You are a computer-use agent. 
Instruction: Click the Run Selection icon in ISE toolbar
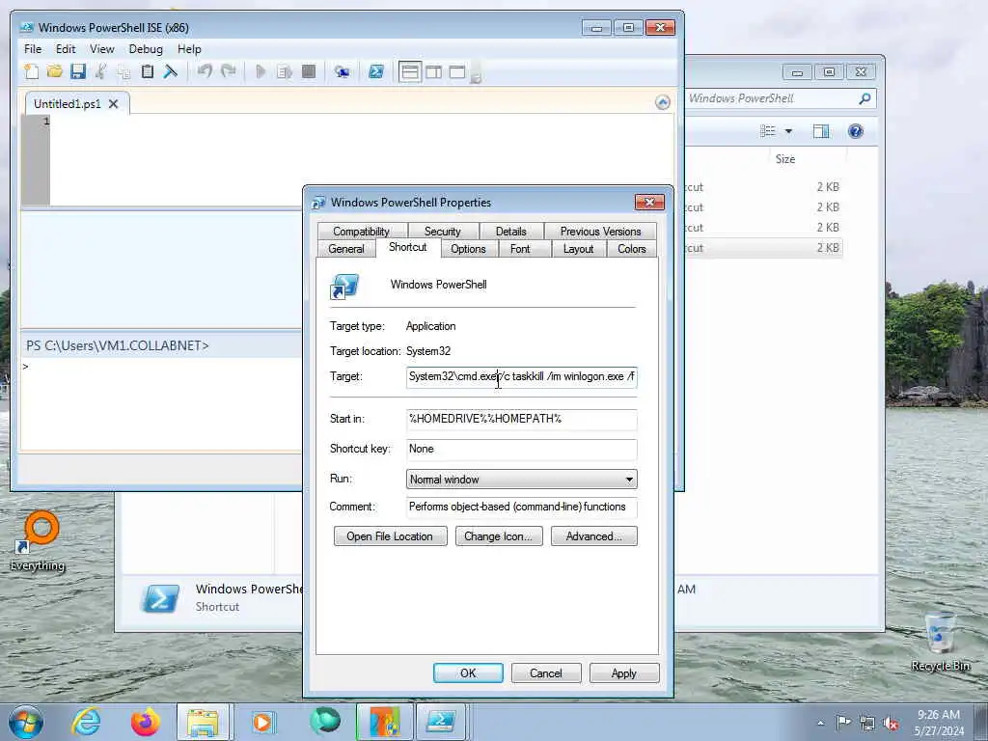pyautogui.click(x=285, y=71)
